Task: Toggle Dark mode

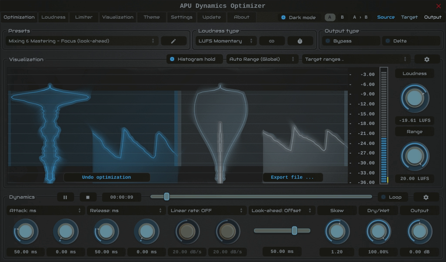Action: click(299, 17)
